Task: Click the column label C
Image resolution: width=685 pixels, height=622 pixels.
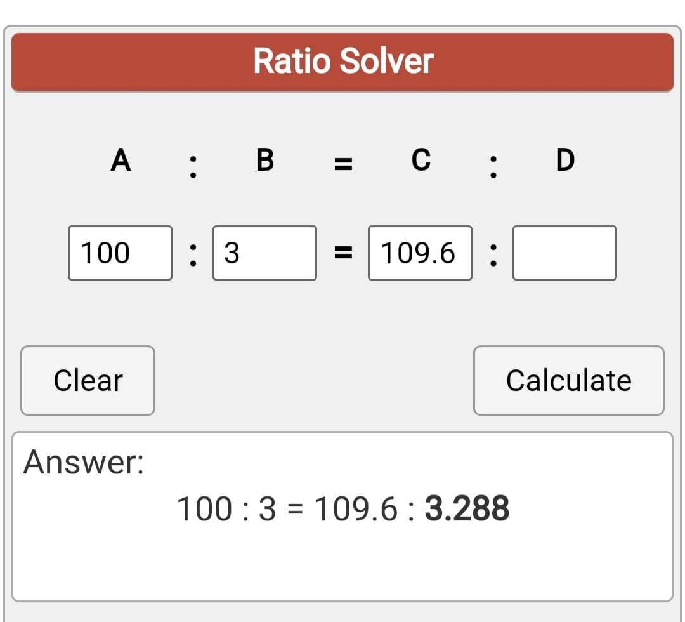Action: [x=421, y=160]
